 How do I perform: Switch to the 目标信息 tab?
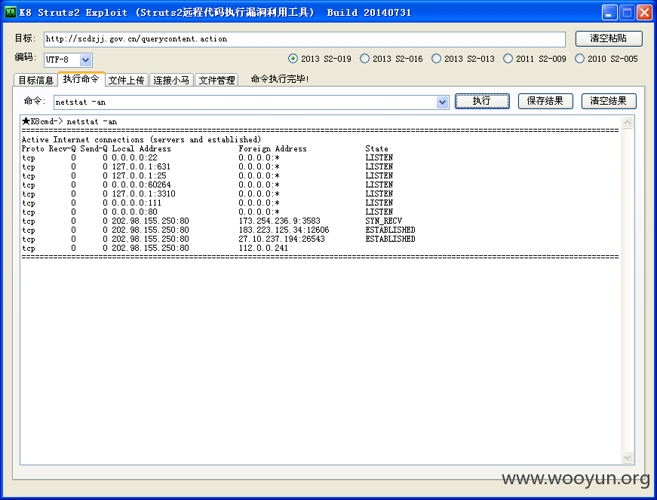point(35,80)
